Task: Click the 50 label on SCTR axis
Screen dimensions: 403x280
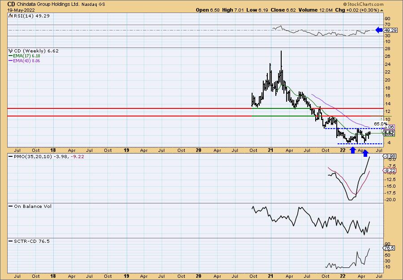Action: (x=387, y=255)
